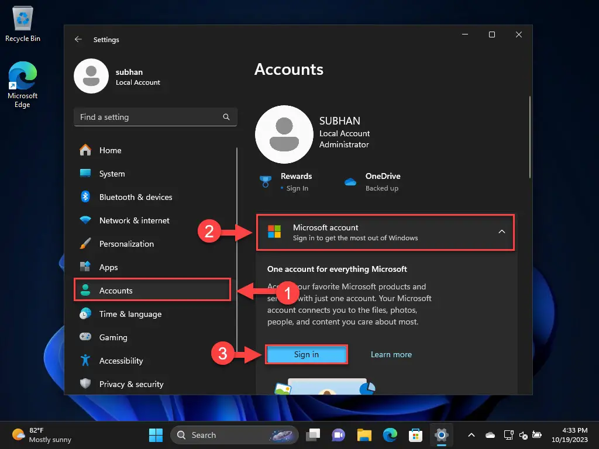Minimize the Settings window

point(465,34)
